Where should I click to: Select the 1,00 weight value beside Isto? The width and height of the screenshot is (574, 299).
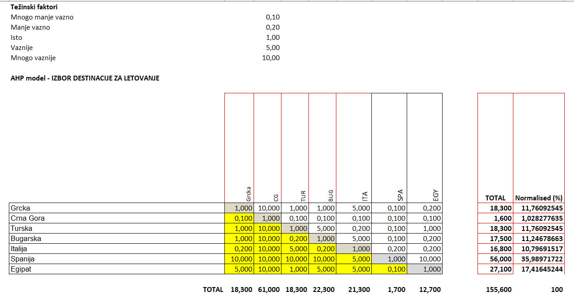tap(273, 38)
